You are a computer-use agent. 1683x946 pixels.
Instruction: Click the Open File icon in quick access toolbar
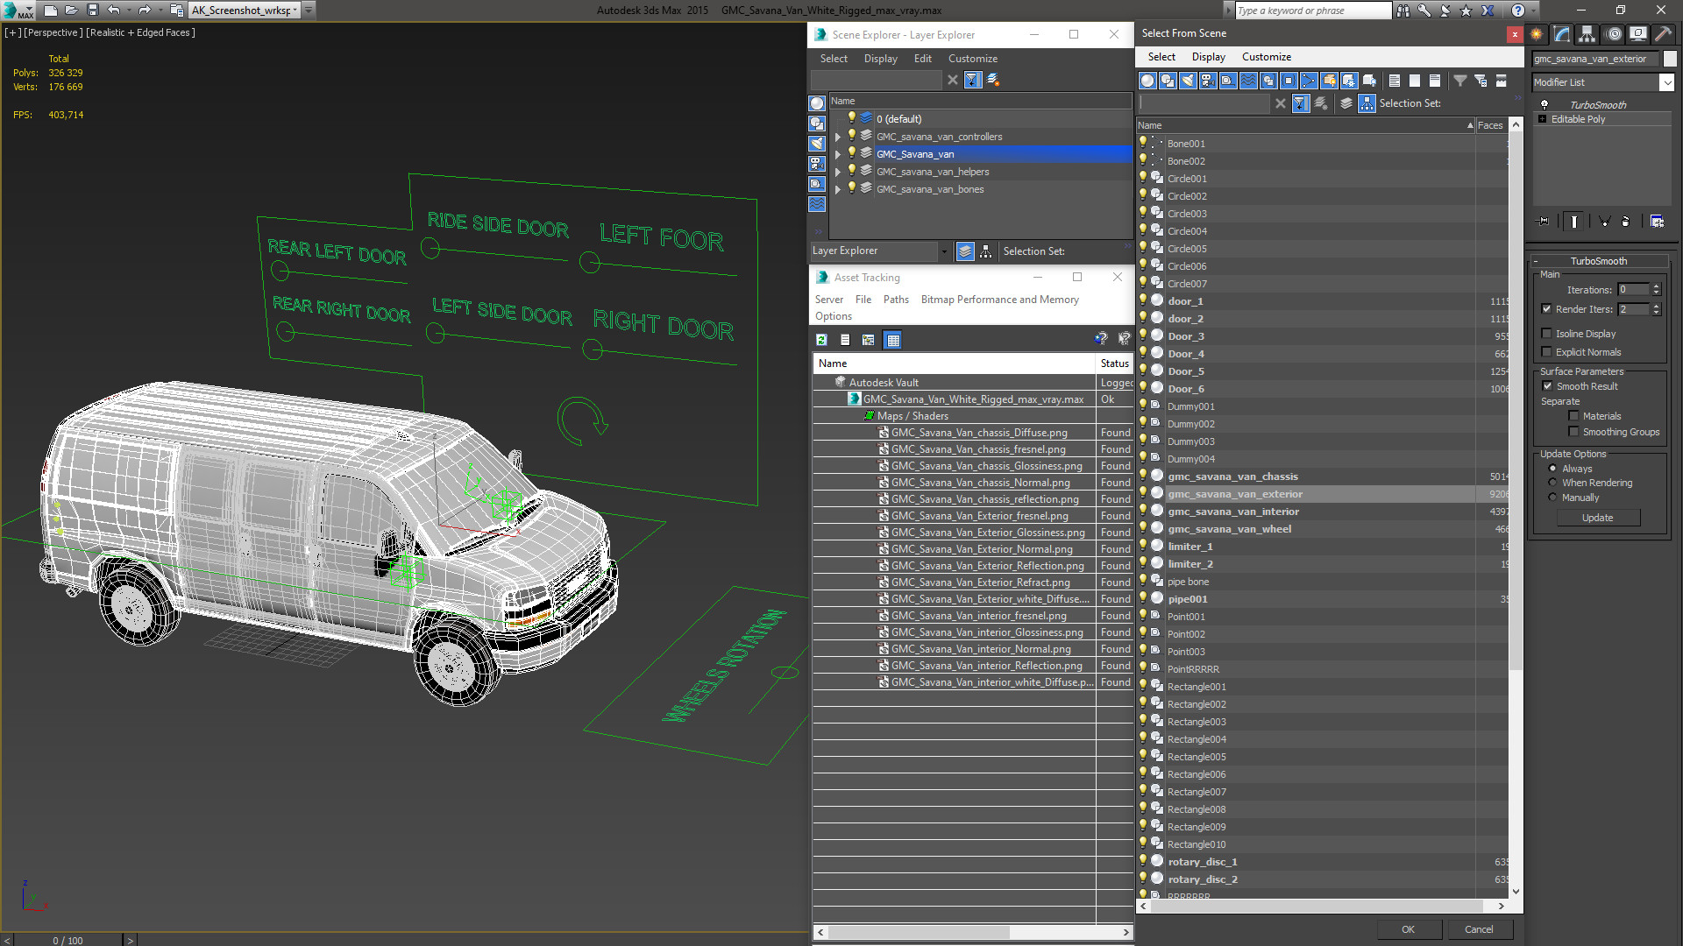click(x=72, y=11)
